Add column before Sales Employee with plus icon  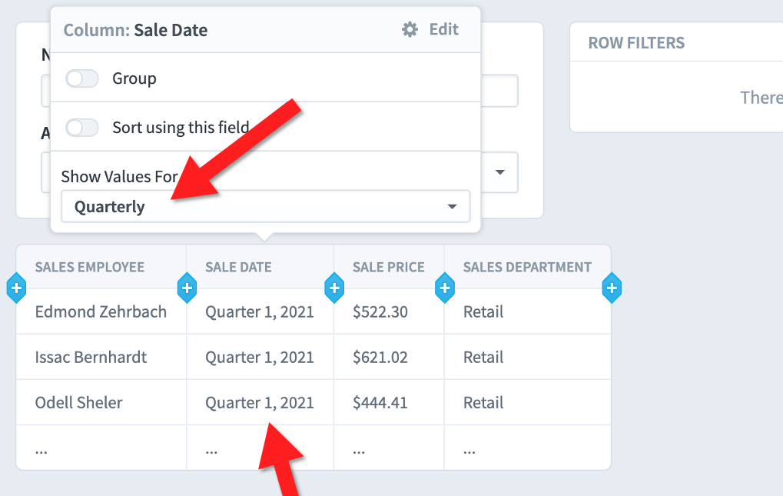16,288
